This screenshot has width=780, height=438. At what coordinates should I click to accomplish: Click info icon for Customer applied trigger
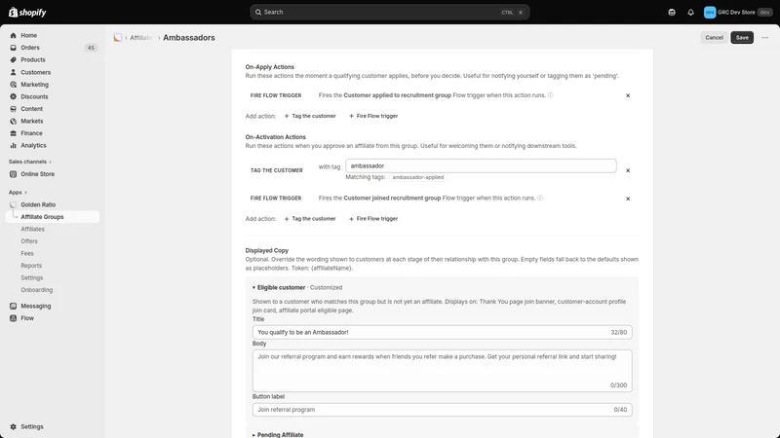click(550, 95)
